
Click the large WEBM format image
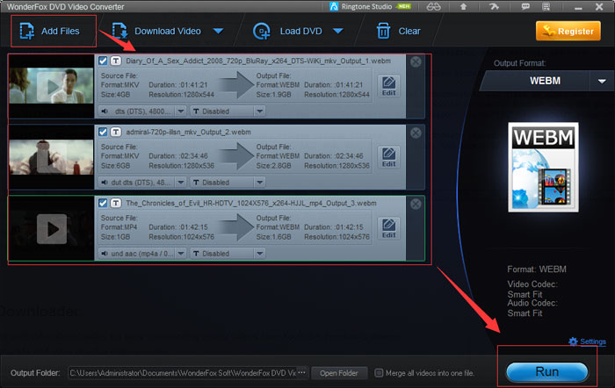coord(543,168)
